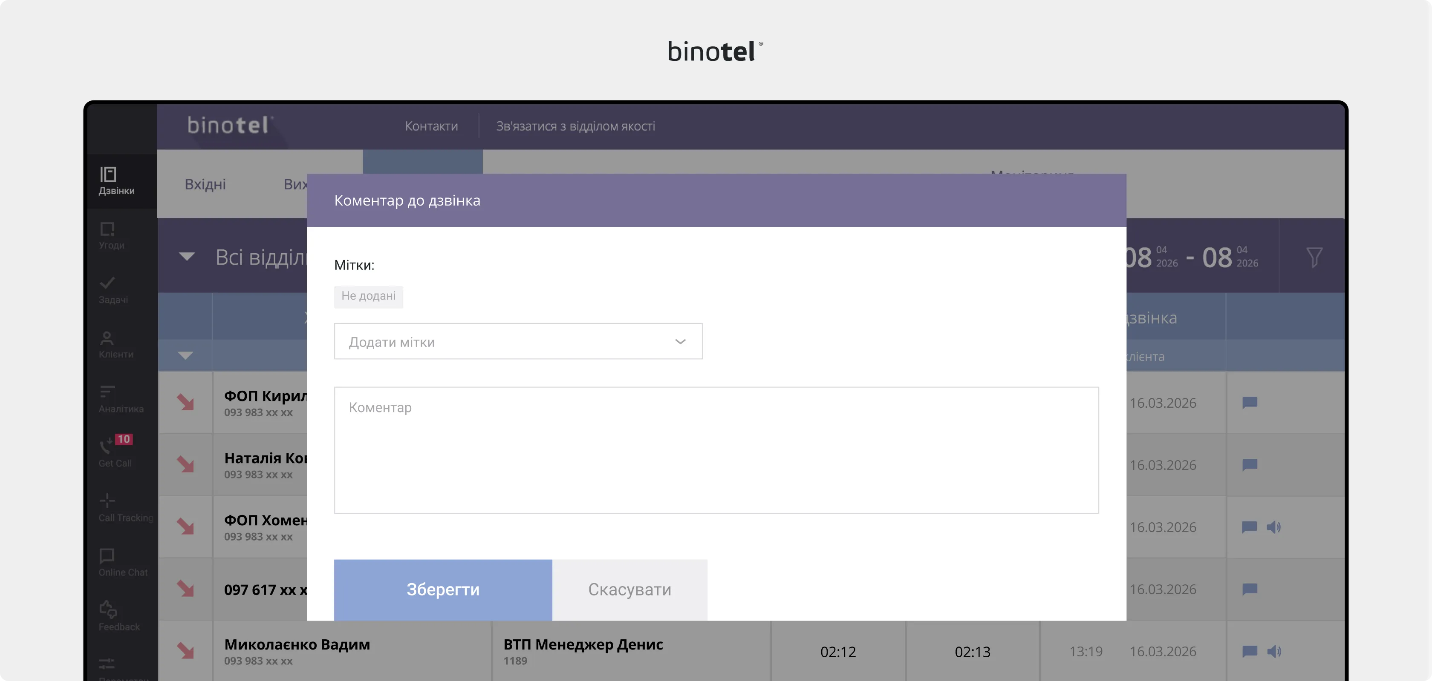
Task: Open the Аналітика sidebar section
Action: (121, 400)
